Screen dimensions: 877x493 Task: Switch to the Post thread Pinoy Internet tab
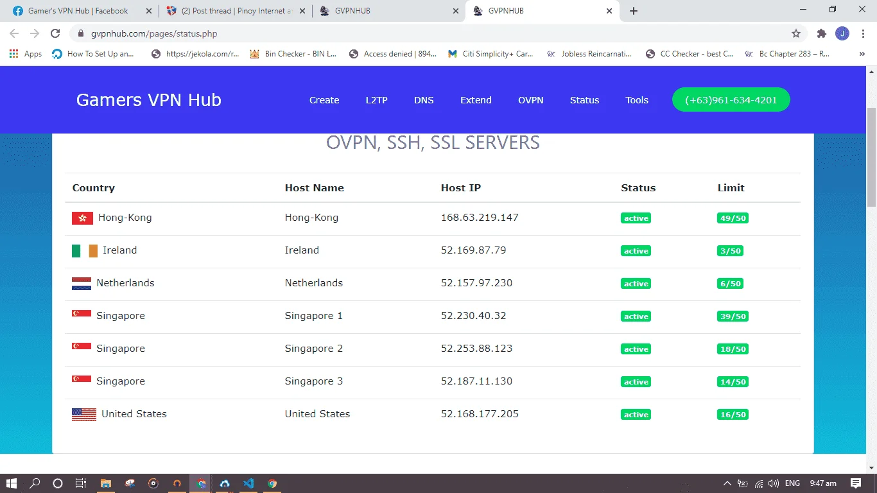coord(234,11)
